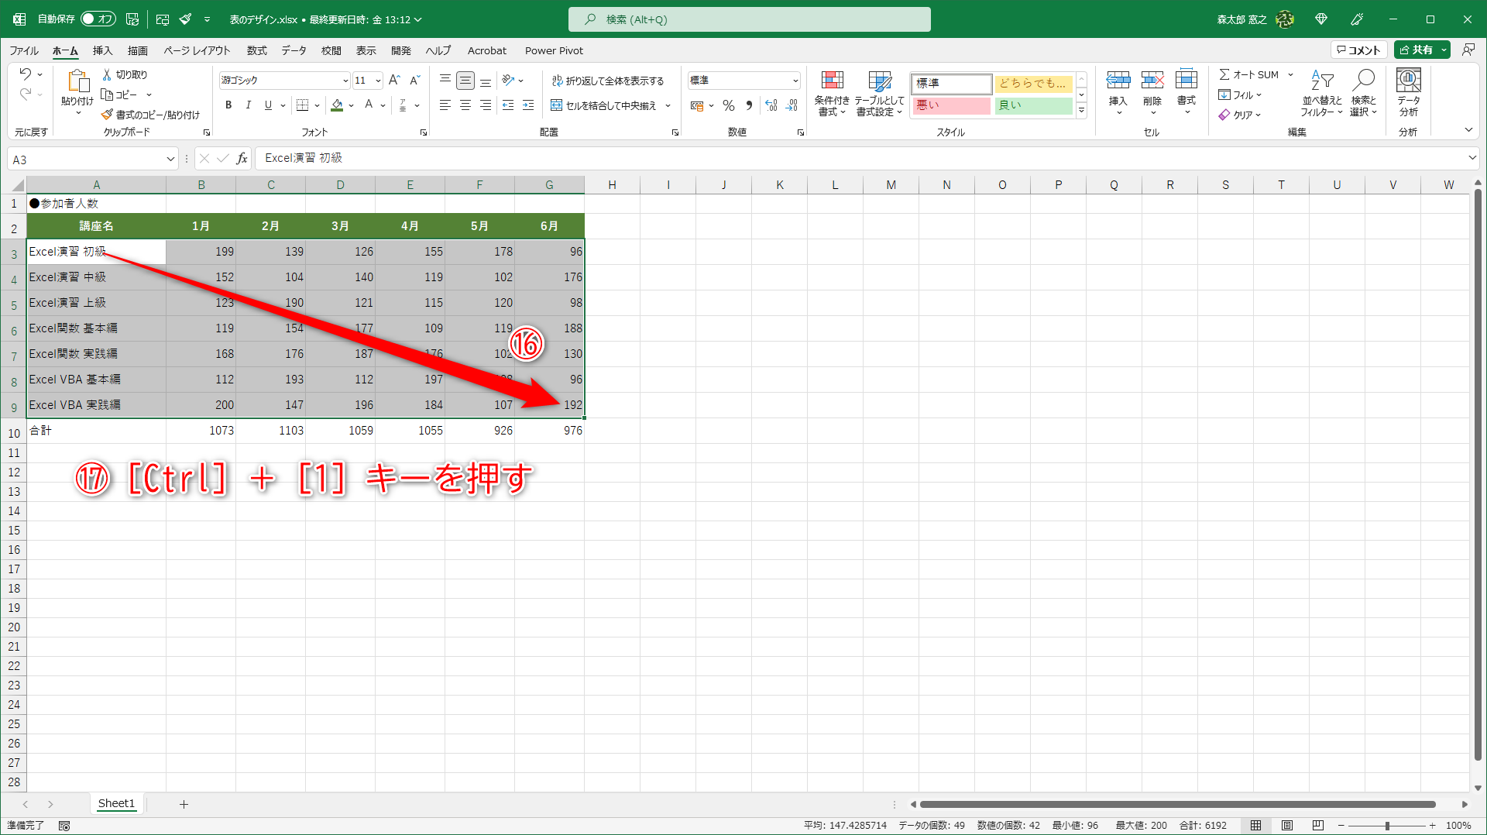Click the fill color bucket icon
This screenshot has height=835, width=1487.
[x=337, y=105]
